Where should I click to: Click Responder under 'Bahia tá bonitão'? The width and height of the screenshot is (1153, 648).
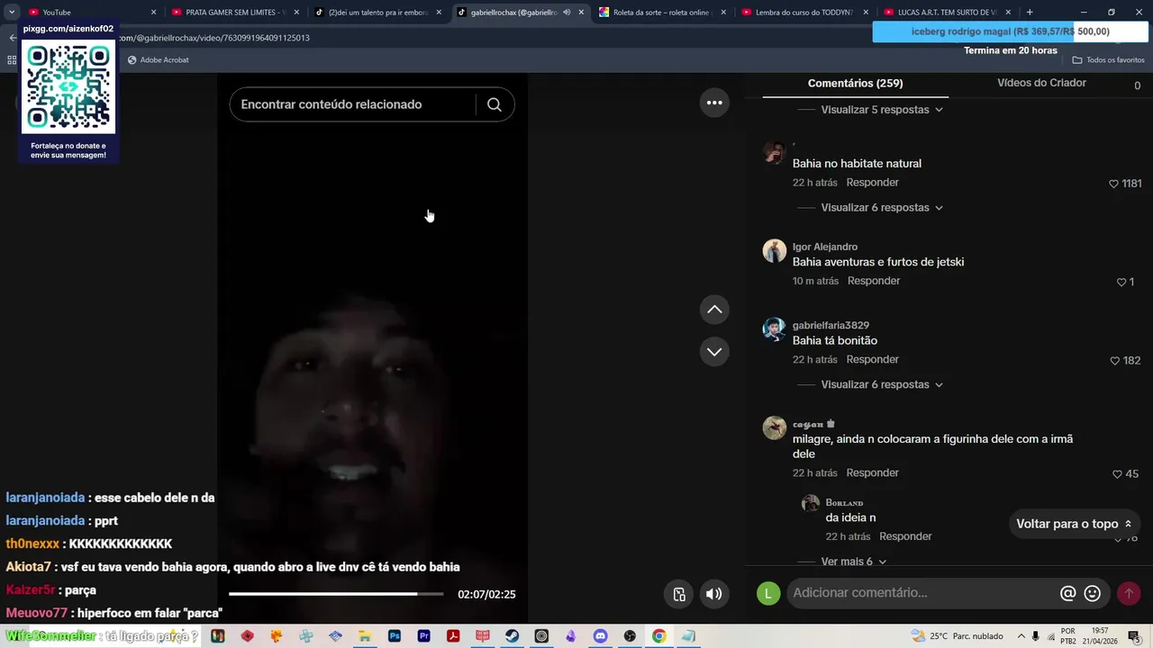pyautogui.click(x=872, y=359)
